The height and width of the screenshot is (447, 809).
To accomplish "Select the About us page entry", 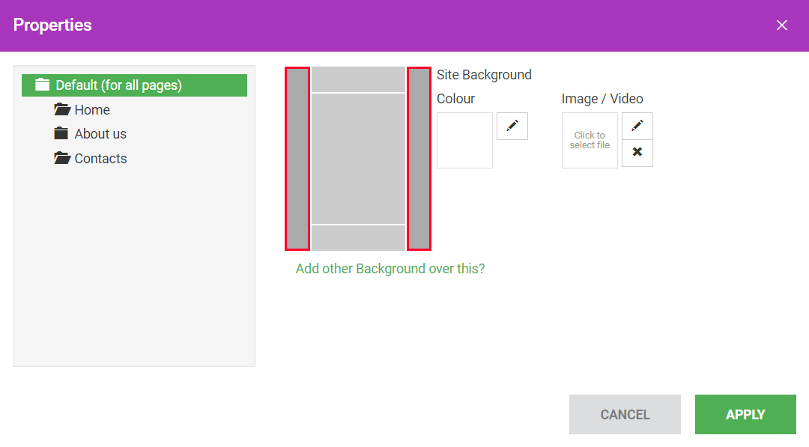I will pyautogui.click(x=100, y=134).
